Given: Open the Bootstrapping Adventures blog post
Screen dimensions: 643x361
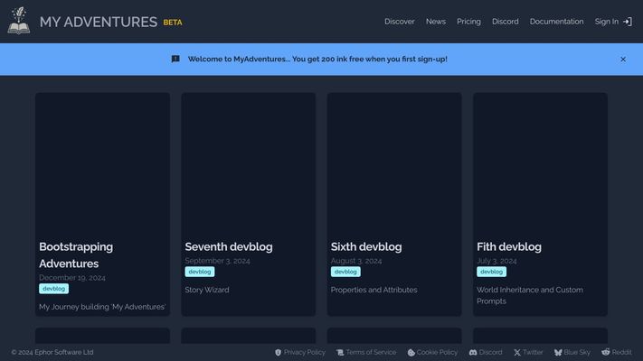Looking at the screenshot, I should pos(76,255).
